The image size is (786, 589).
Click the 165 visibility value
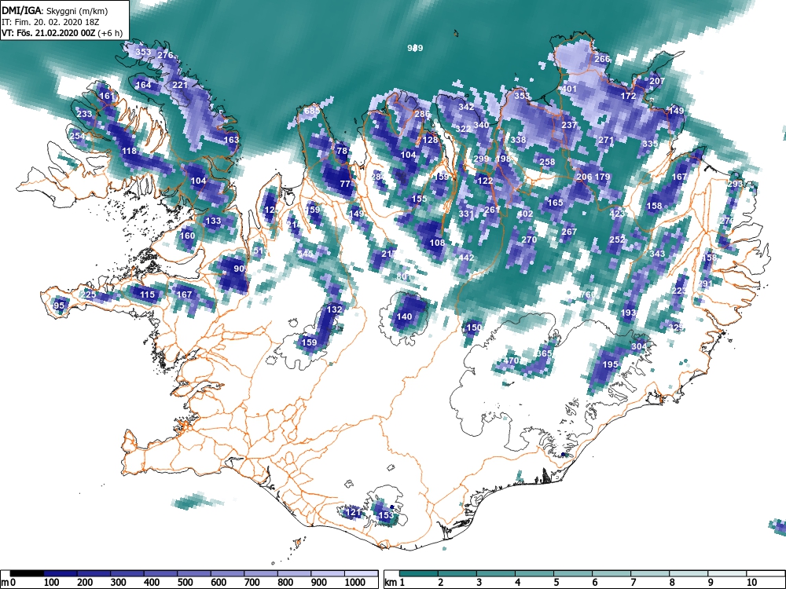pos(556,203)
